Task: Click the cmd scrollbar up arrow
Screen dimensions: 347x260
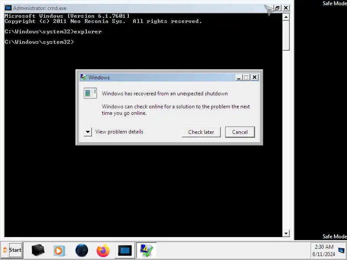Action: (x=286, y=17)
